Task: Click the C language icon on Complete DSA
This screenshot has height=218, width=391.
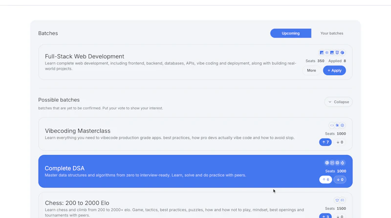Action: click(x=326, y=163)
